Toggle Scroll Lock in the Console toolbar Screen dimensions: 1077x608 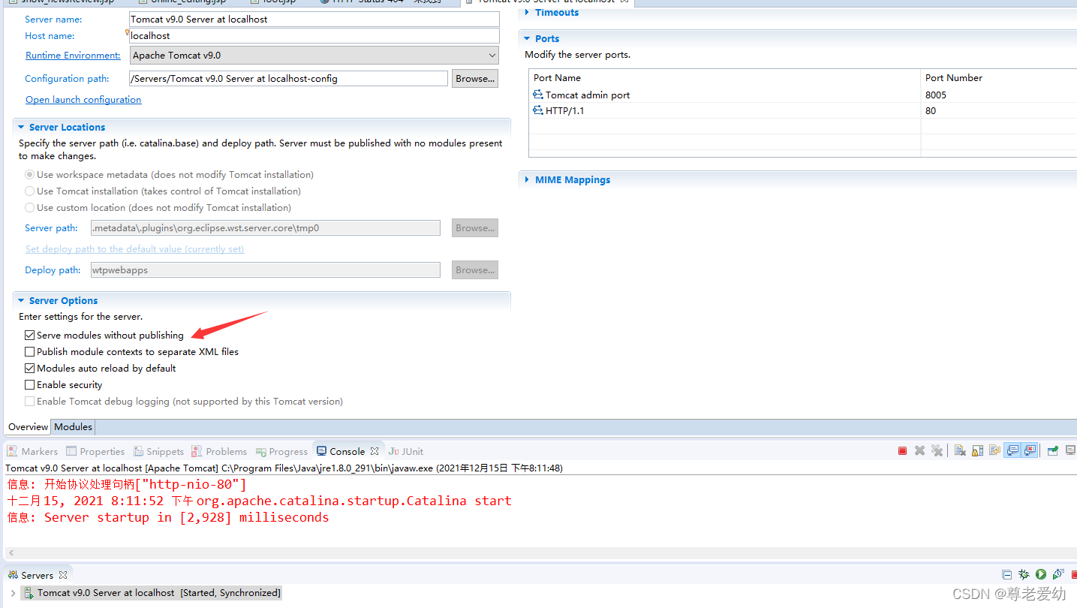977,451
